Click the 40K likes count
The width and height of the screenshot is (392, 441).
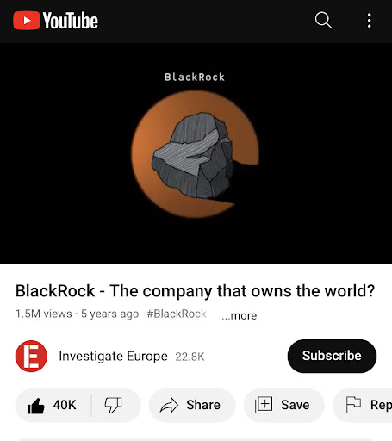65,405
